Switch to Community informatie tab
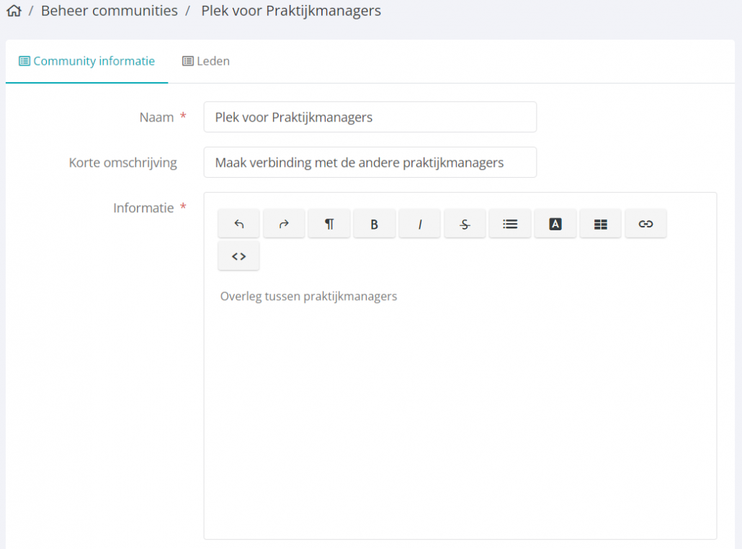The width and height of the screenshot is (742, 549). click(x=87, y=61)
